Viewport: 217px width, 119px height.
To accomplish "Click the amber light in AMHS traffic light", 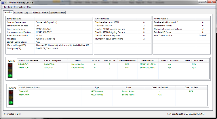I will pos(11,97).
